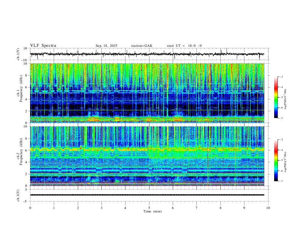
Task: Click the ch.1 voltage waveform trace
Action: 147,54
